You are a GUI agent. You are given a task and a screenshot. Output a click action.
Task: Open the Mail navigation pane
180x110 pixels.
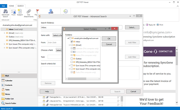tap(19, 76)
